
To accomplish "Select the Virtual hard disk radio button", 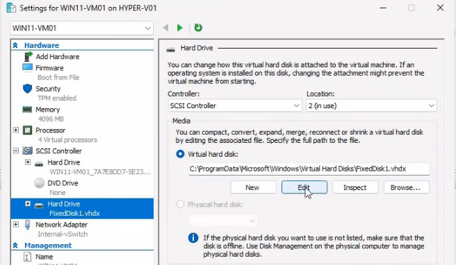I will coord(180,154).
